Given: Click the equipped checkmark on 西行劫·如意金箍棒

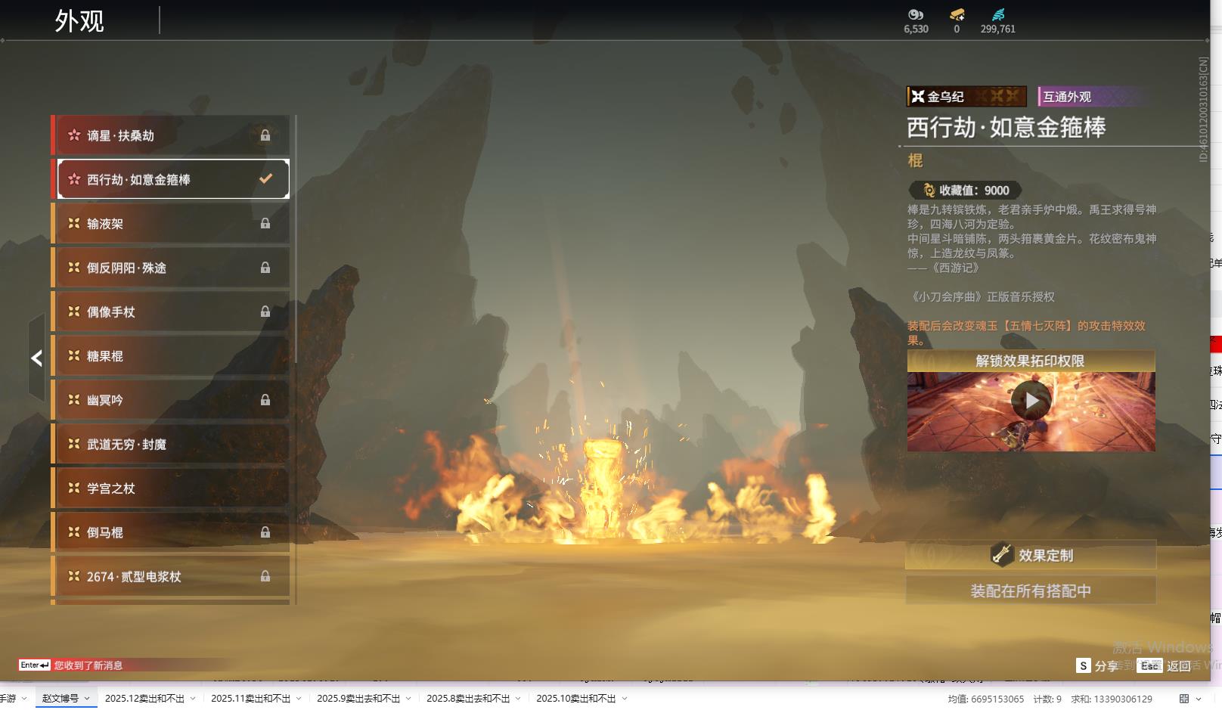Looking at the screenshot, I should pyautogui.click(x=265, y=178).
